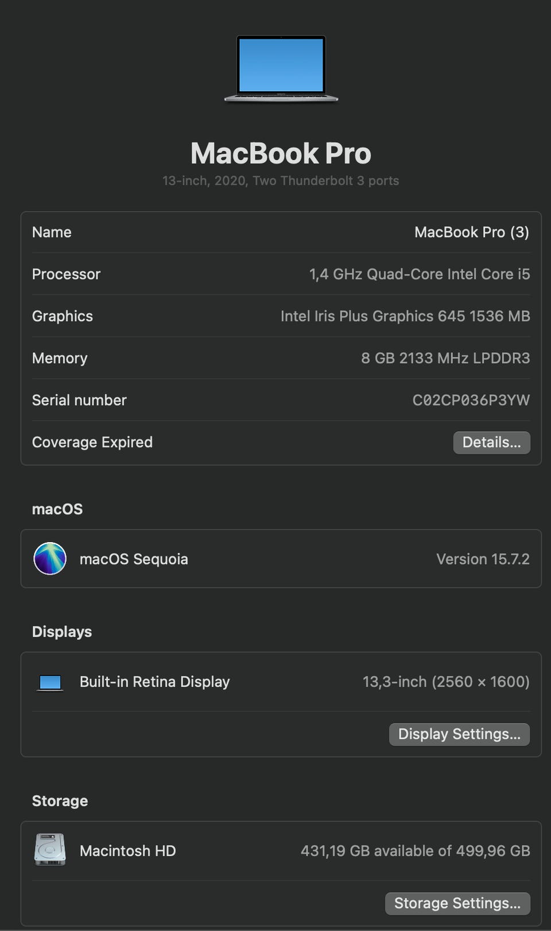
Task: Click the Coverage Expired label
Action: pos(92,442)
